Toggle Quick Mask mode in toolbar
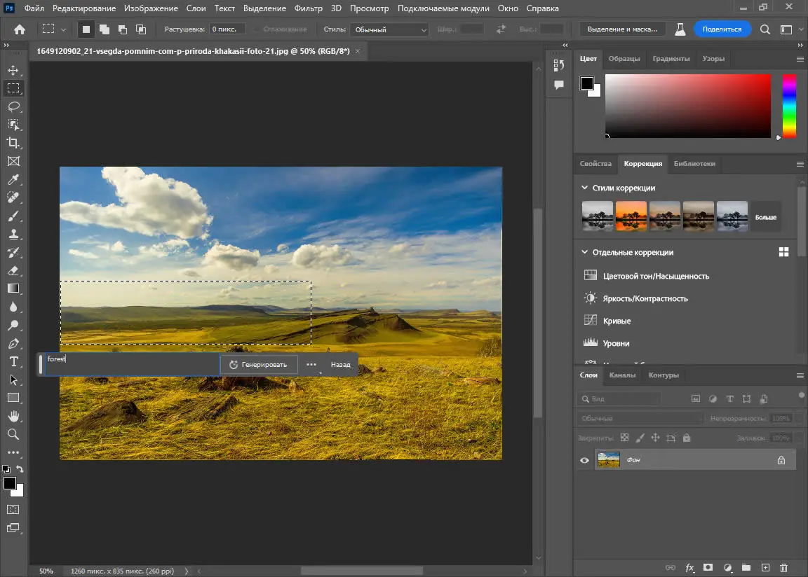Screen dimensions: 808x577 (x=13, y=509)
